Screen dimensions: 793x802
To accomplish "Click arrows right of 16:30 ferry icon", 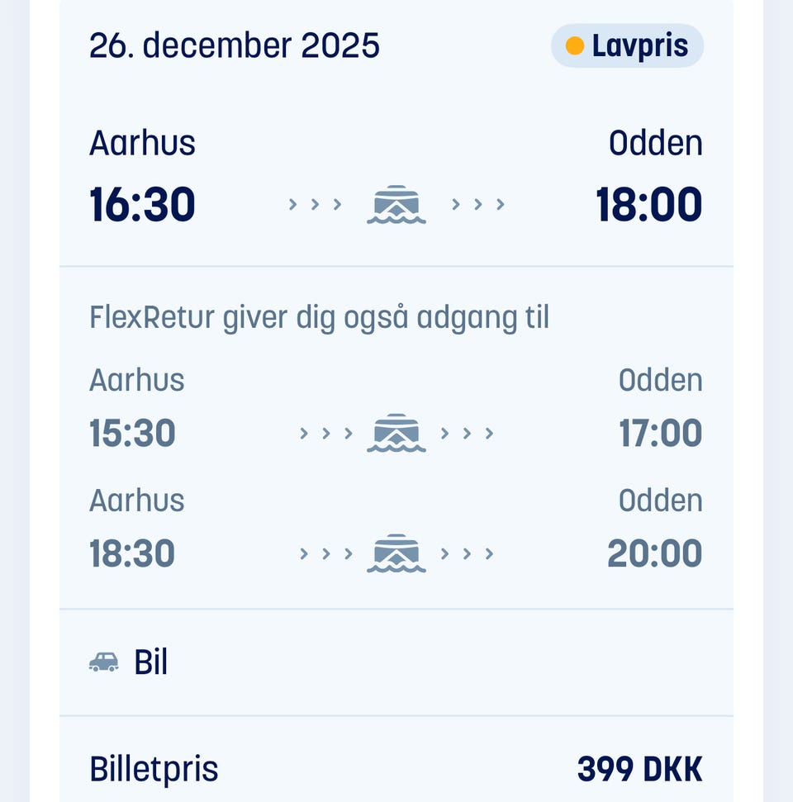I will [478, 205].
